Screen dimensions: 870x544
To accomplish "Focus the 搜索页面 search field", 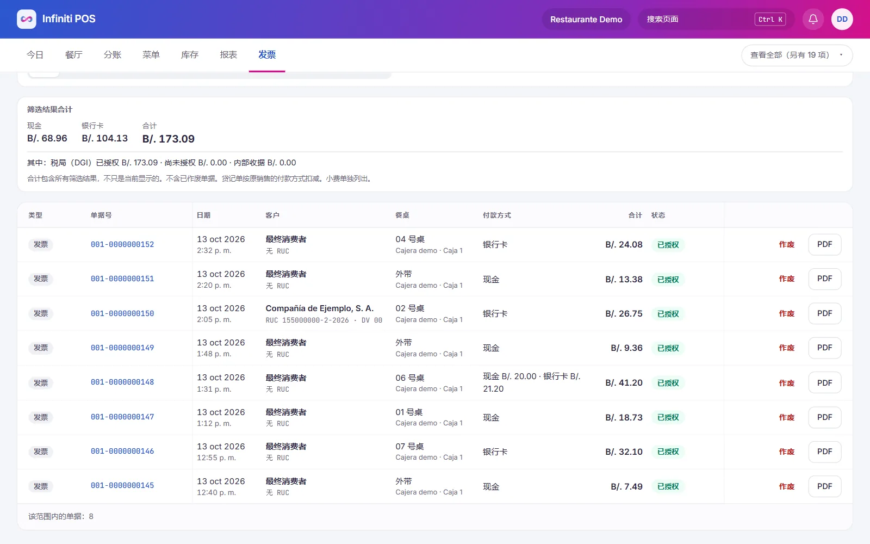I will click(x=716, y=19).
